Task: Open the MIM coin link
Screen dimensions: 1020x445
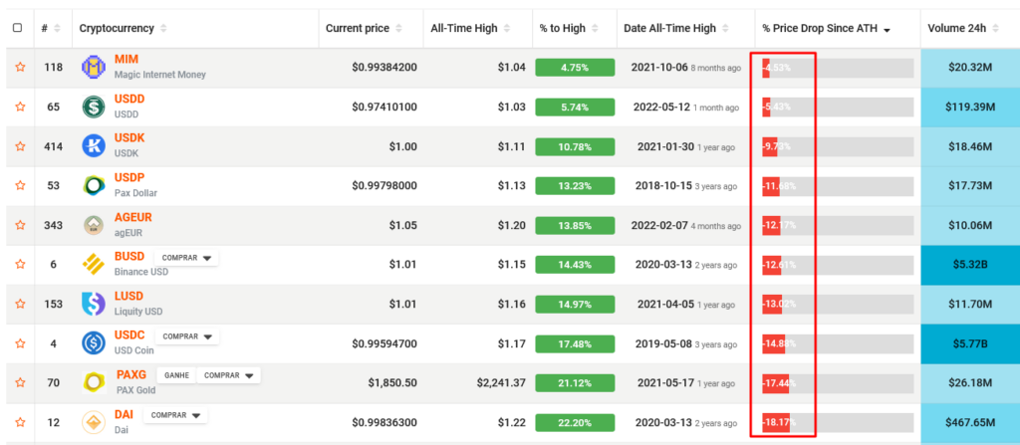Action: (x=127, y=59)
